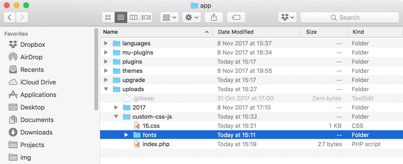Open iCloud Drive from the sidebar
This screenshot has height=164, width=403.
[38, 82]
